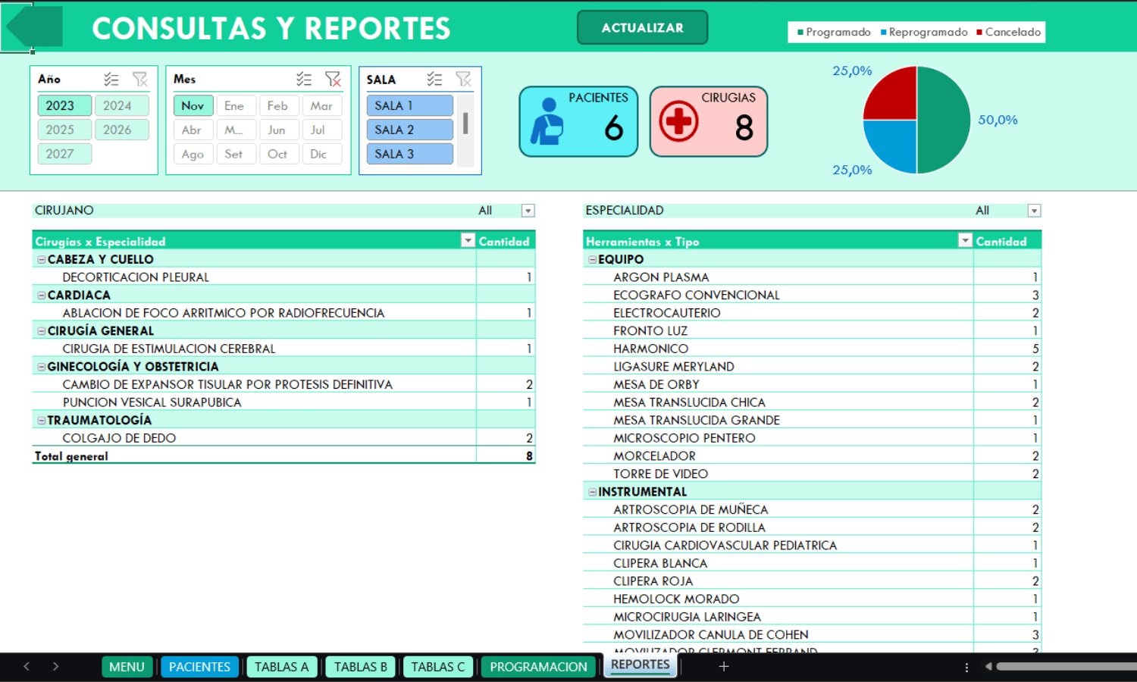Clear the SALA slicer filter
Screen dimensions: 1137x682
click(463, 79)
